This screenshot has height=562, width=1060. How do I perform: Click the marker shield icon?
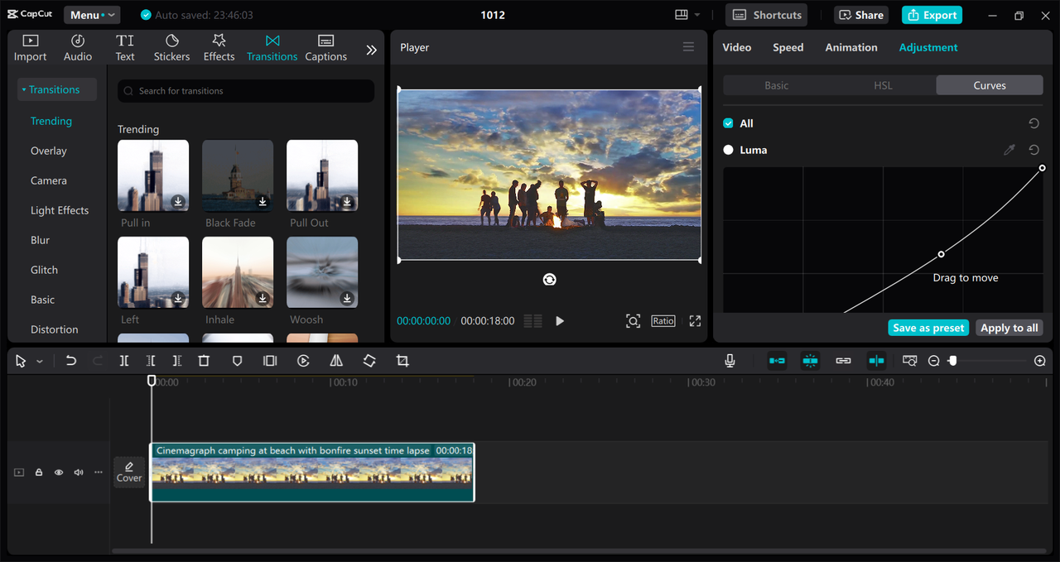coord(237,361)
